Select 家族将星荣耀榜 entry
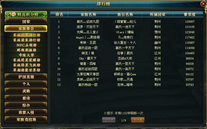 tap(27, 60)
